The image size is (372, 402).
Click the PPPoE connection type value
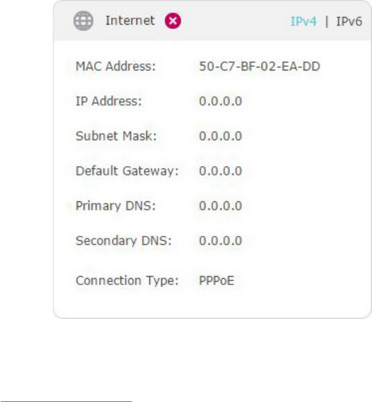click(217, 280)
